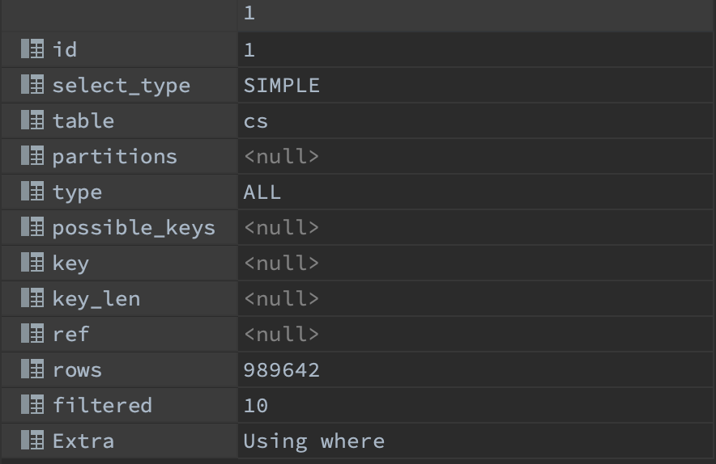Click the table icon beside id
The image size is (716, 464).
32,49
